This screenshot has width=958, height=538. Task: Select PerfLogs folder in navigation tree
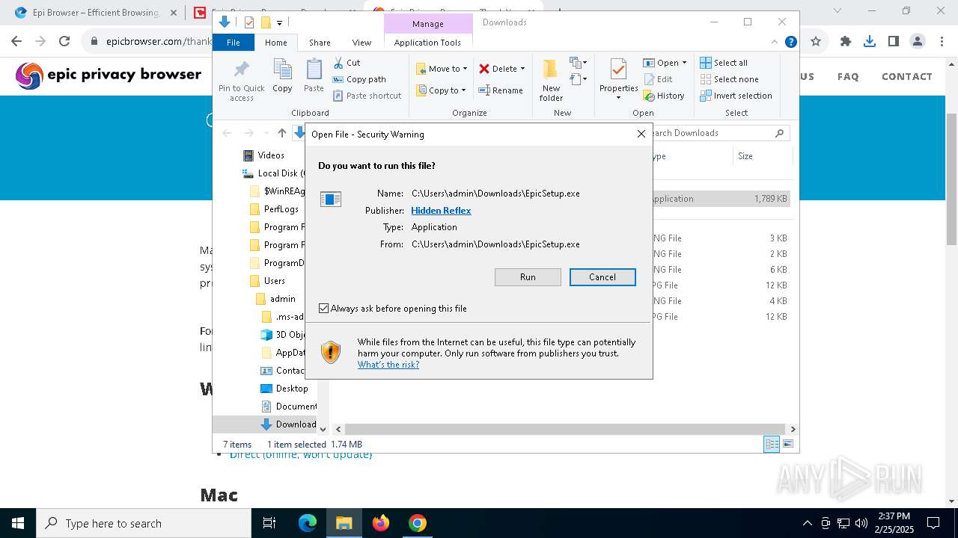281,209
